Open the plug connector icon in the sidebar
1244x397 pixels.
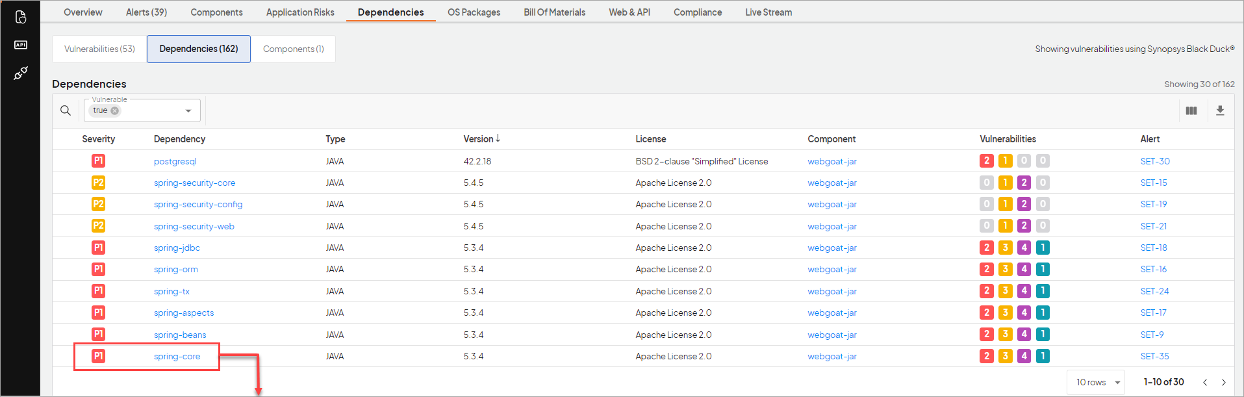[x=20, y=73]
